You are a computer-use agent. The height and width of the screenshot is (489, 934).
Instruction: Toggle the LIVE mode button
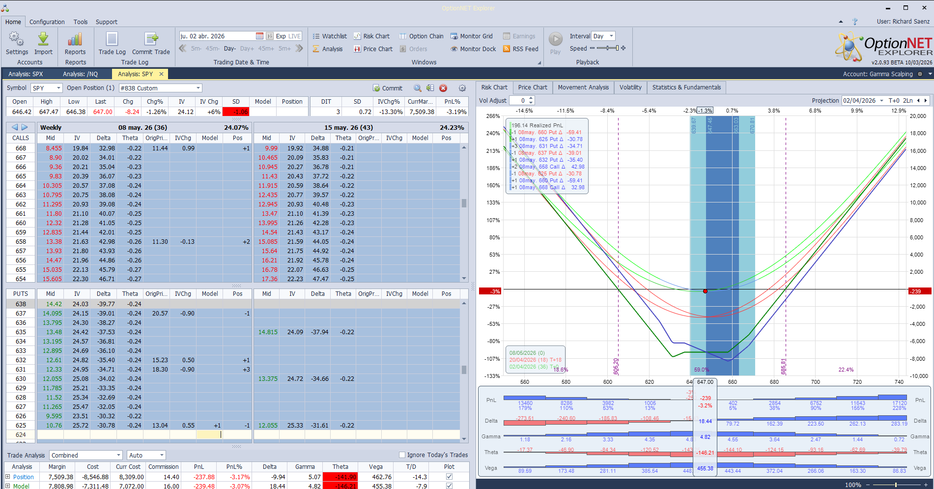tap(295, 36)
